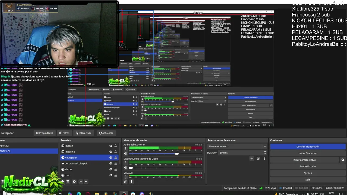Click the streaming status icon beside 02:40:04
Screen dimensions: 347x195
(x=280, y=188)
